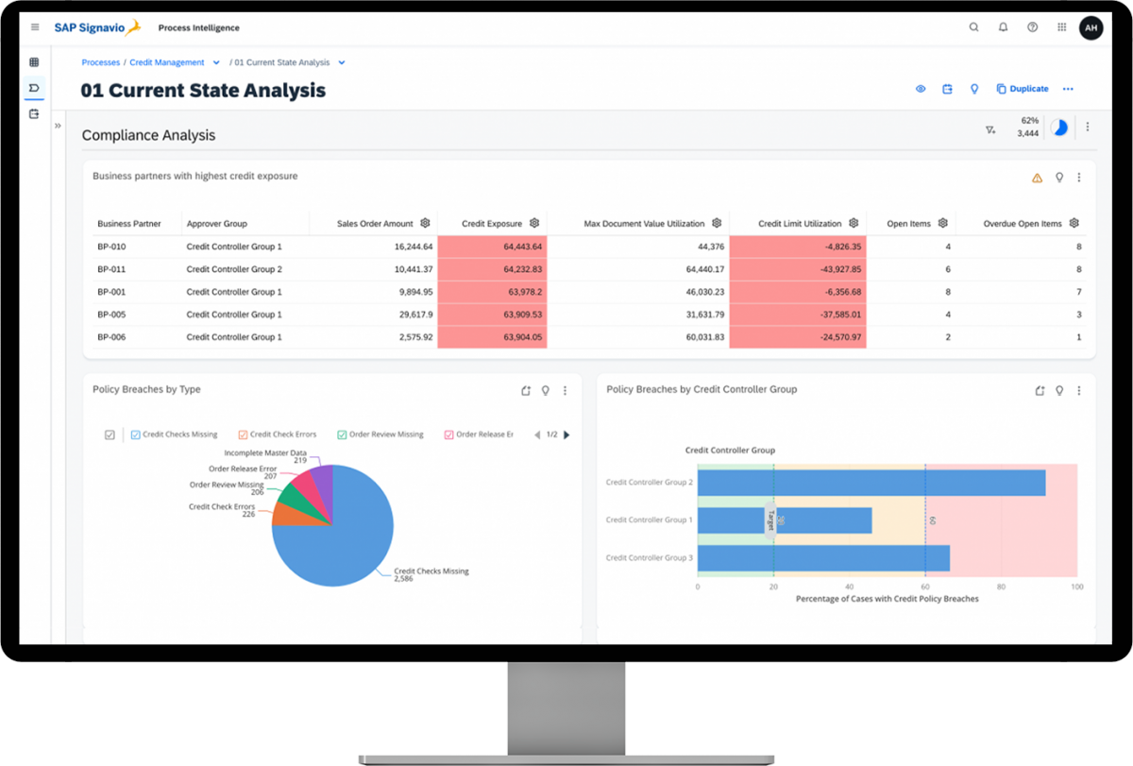Expand the collapsed panel using the double chevron
Screen dimensions: 1133x766
(58, 125)
